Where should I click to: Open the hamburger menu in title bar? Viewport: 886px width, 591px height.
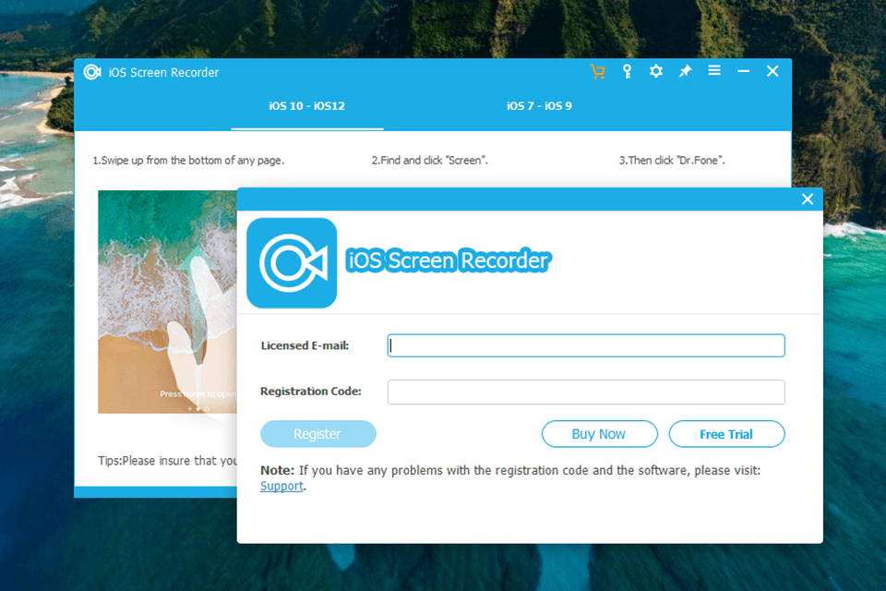(x=714, y=71)
